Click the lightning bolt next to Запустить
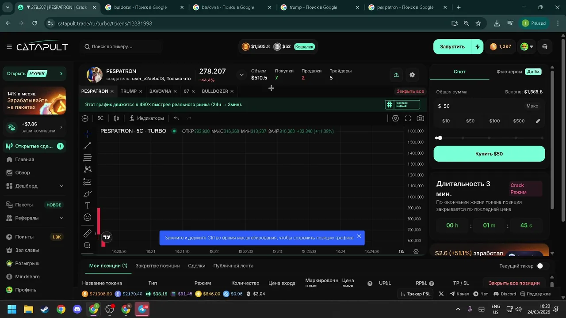Screen dimensions: 566x318 [x=478, y=46]
